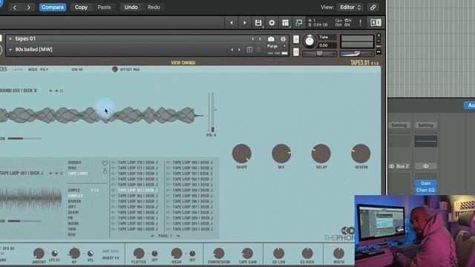Choose the SIMPLE filter tag

74,191
